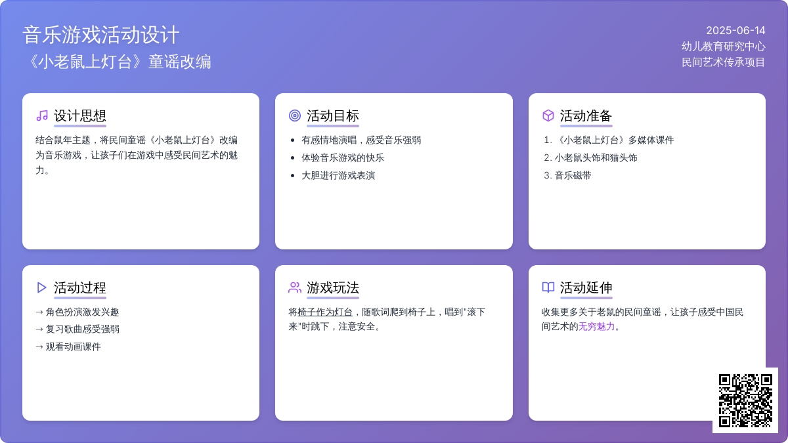Click the cube icon beside 活动准备
This screenshot has width=788, height=443.
coord(548,116)
